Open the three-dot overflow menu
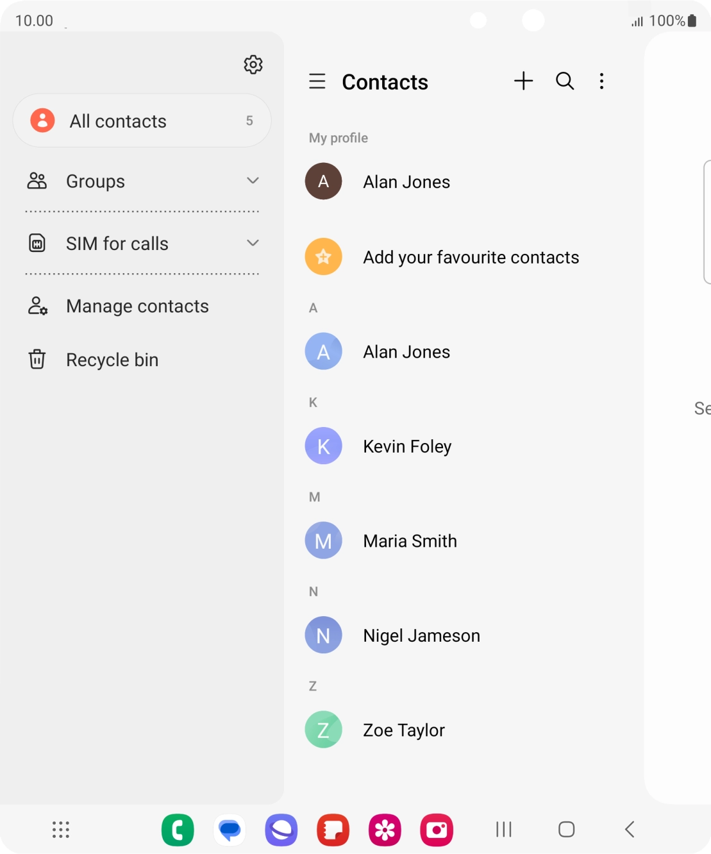 [x=601, y=81]
